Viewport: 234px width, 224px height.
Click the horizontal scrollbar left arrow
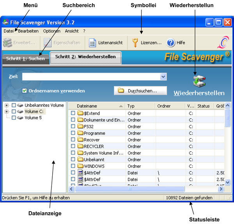(x=71, y=189)
